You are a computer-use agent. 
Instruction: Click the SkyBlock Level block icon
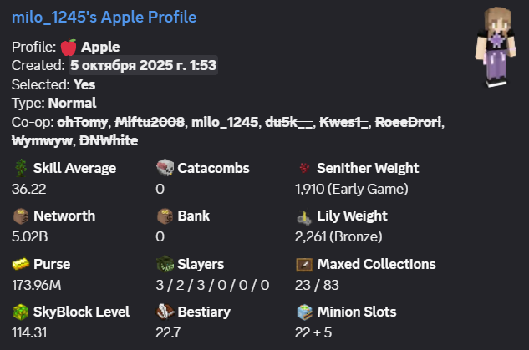[x=21, y=312]
